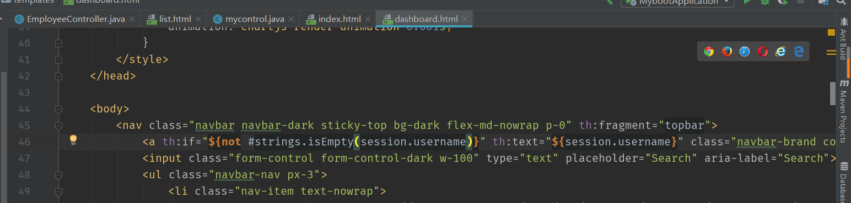The width and height of the screenshot is (851, 203).
Task: Select the dashboard.html tab
Action: pos(424,19)
